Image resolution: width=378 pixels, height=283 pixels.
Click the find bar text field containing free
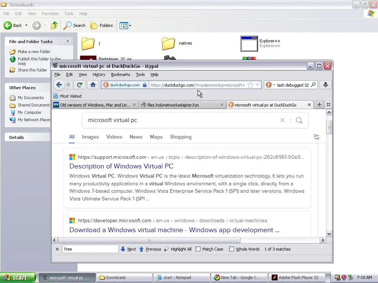point(90,249)
